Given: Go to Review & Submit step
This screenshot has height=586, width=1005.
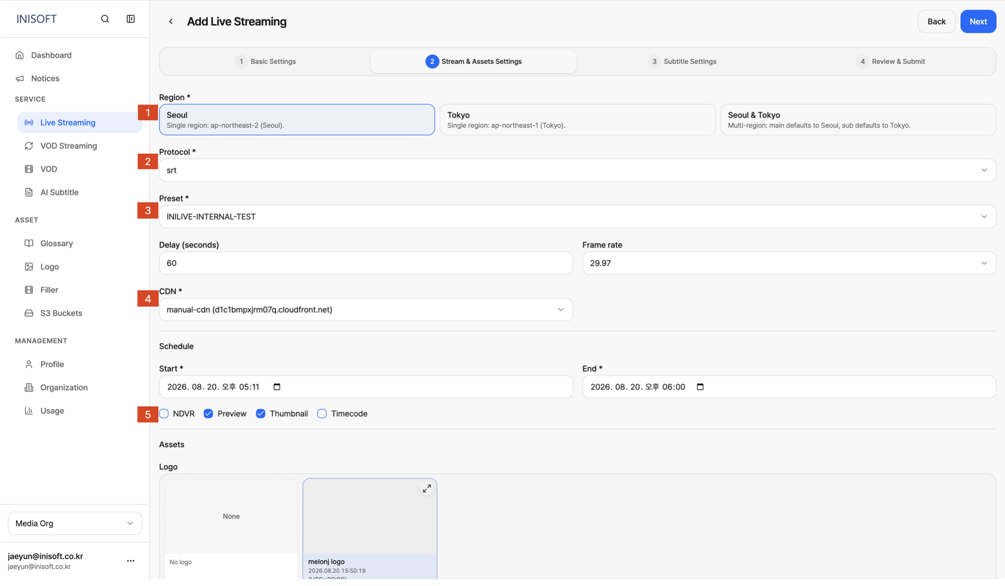Looking at the screenshot, I should pyautogui.click(x=890, y=61).
